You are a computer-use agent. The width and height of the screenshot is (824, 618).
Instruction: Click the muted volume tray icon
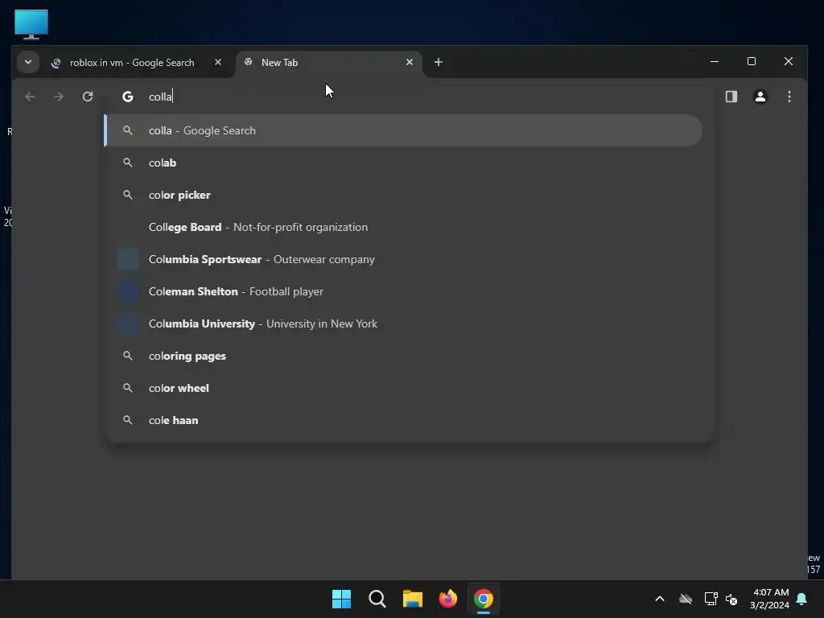click(731, 599)
